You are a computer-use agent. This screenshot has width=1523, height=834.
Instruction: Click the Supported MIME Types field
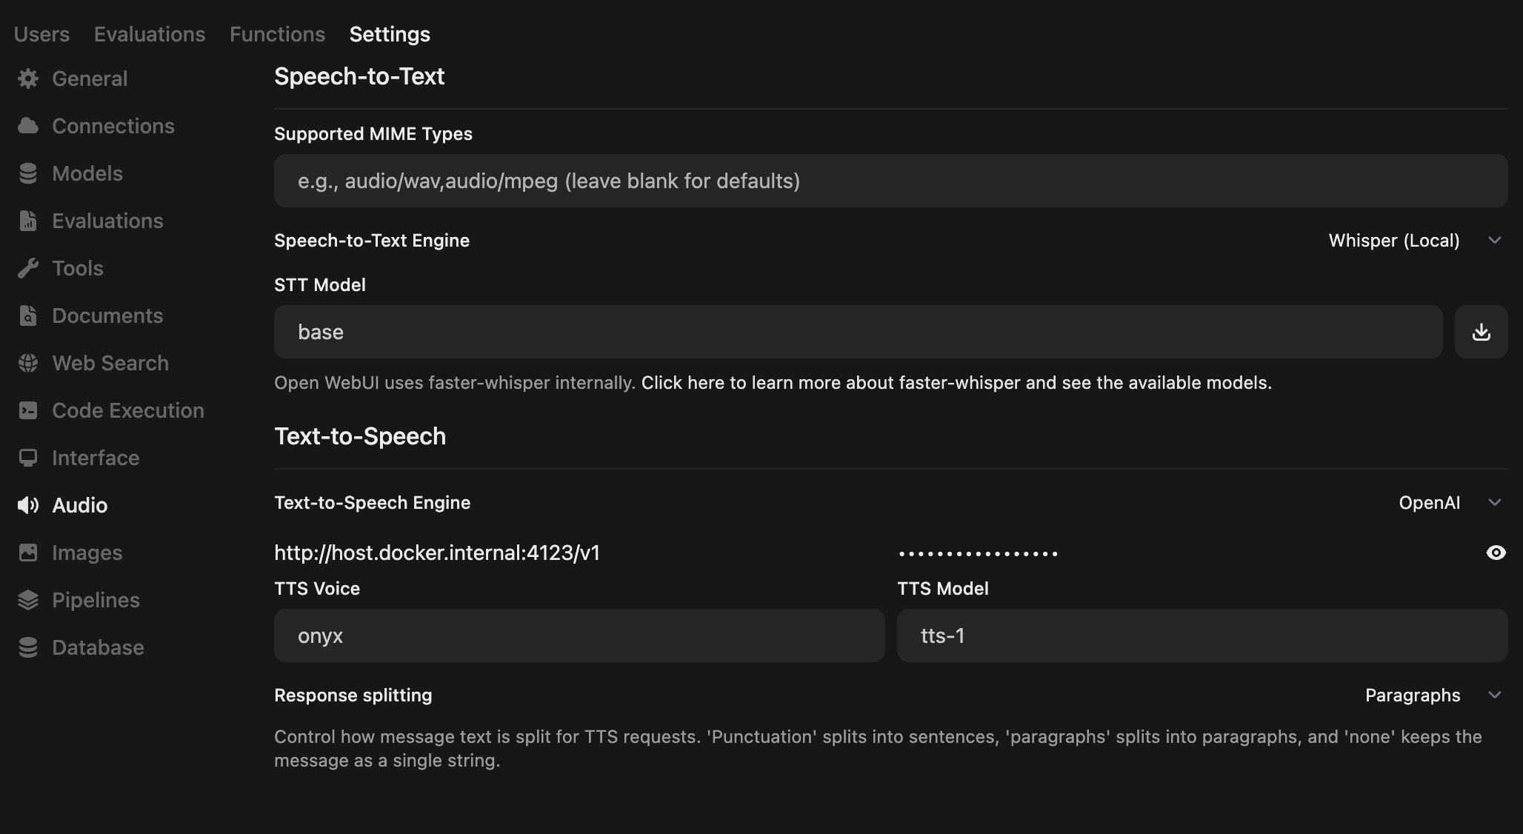click(890, 181)
